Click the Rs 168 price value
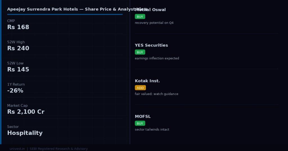Screen dimensions: 288x151 pyautogui.click(x=18, y=27)
